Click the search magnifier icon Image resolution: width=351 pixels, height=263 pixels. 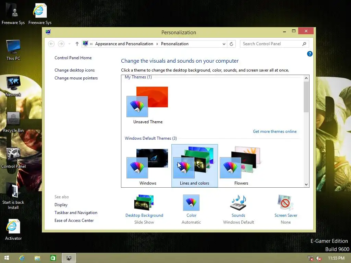tap(304, 44)
